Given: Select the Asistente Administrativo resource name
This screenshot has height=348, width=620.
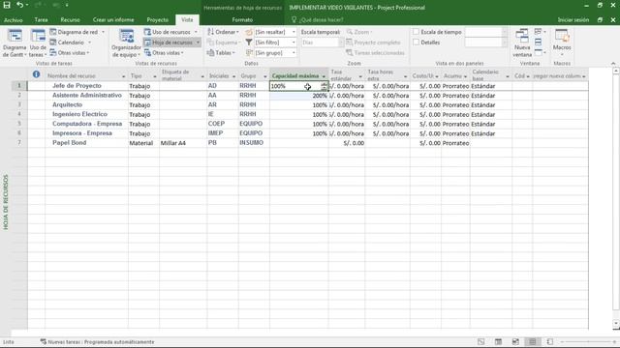Looking at the screenshot, I should [x=87, y=95].
